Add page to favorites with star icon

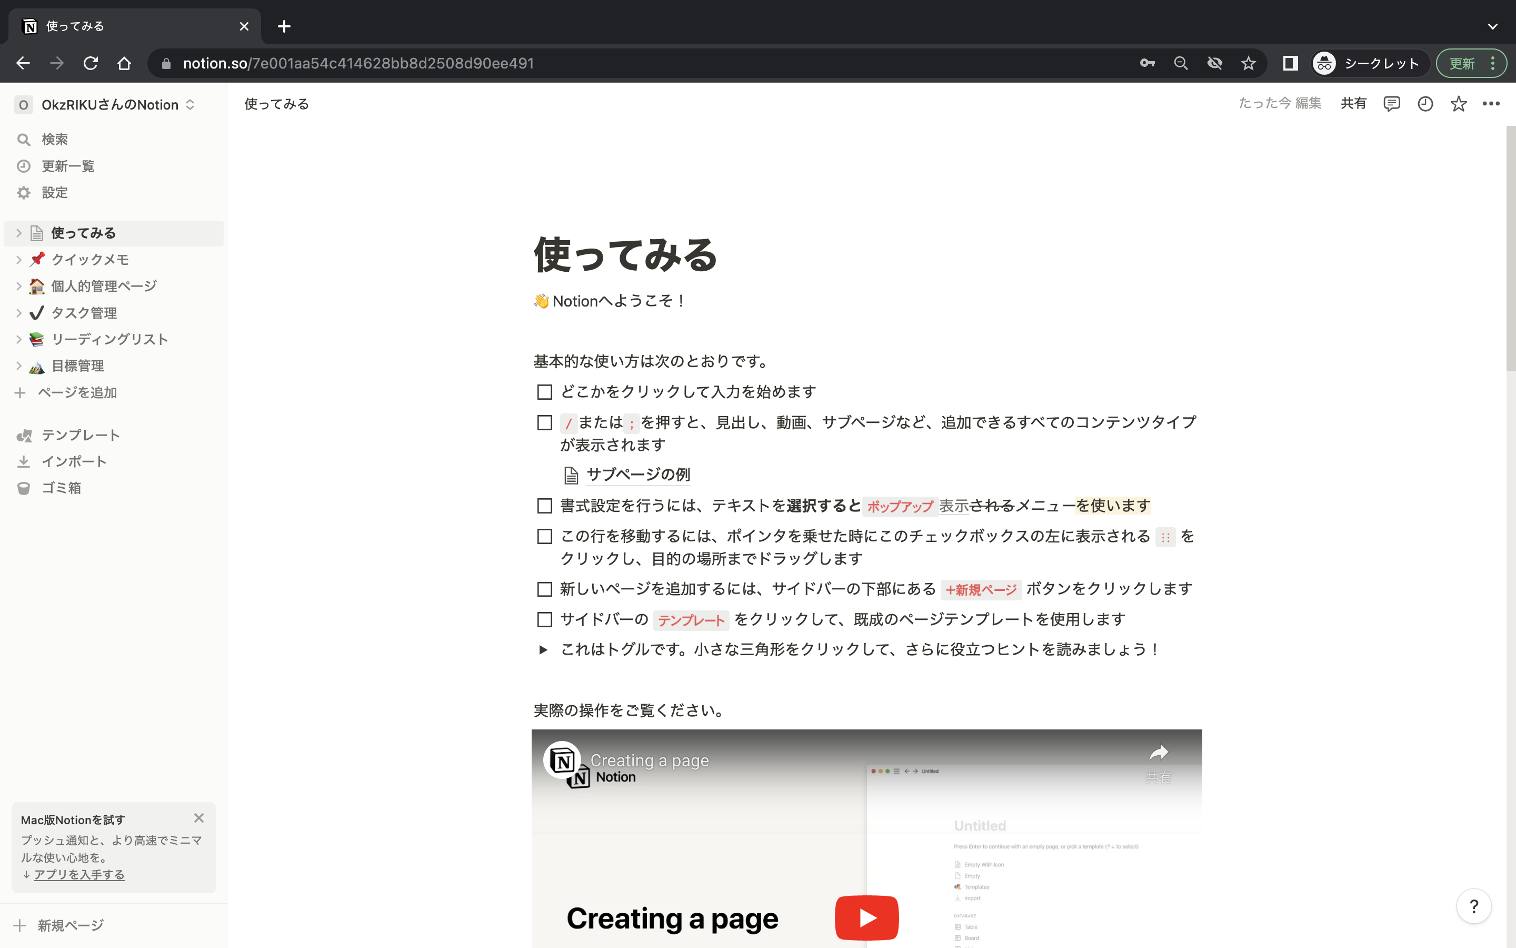point(1459,103)
